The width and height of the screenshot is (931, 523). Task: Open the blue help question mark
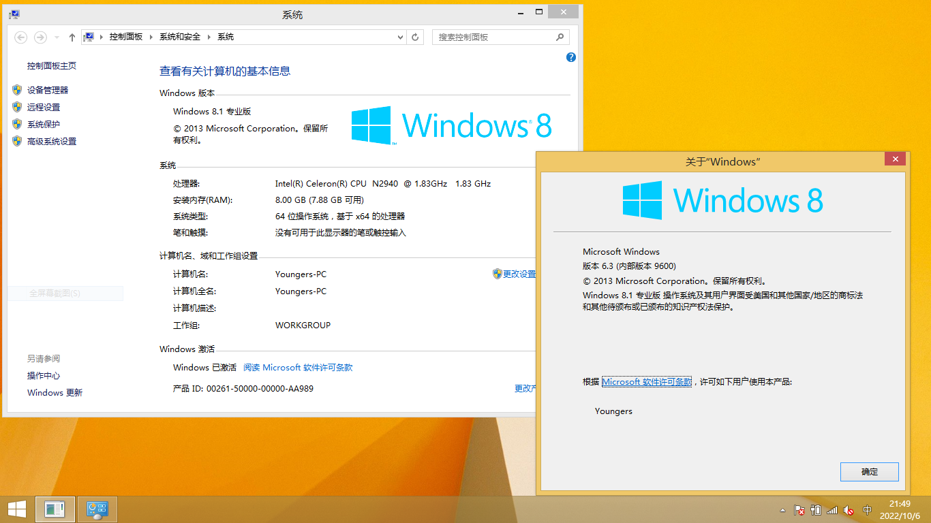571,57
